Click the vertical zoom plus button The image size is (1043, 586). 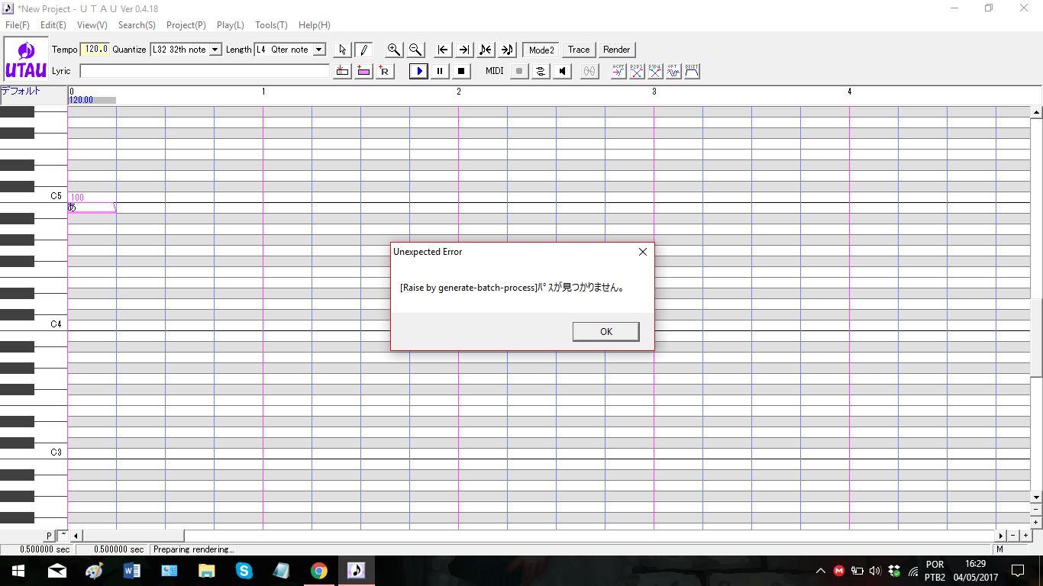(x=1036, y=523)
